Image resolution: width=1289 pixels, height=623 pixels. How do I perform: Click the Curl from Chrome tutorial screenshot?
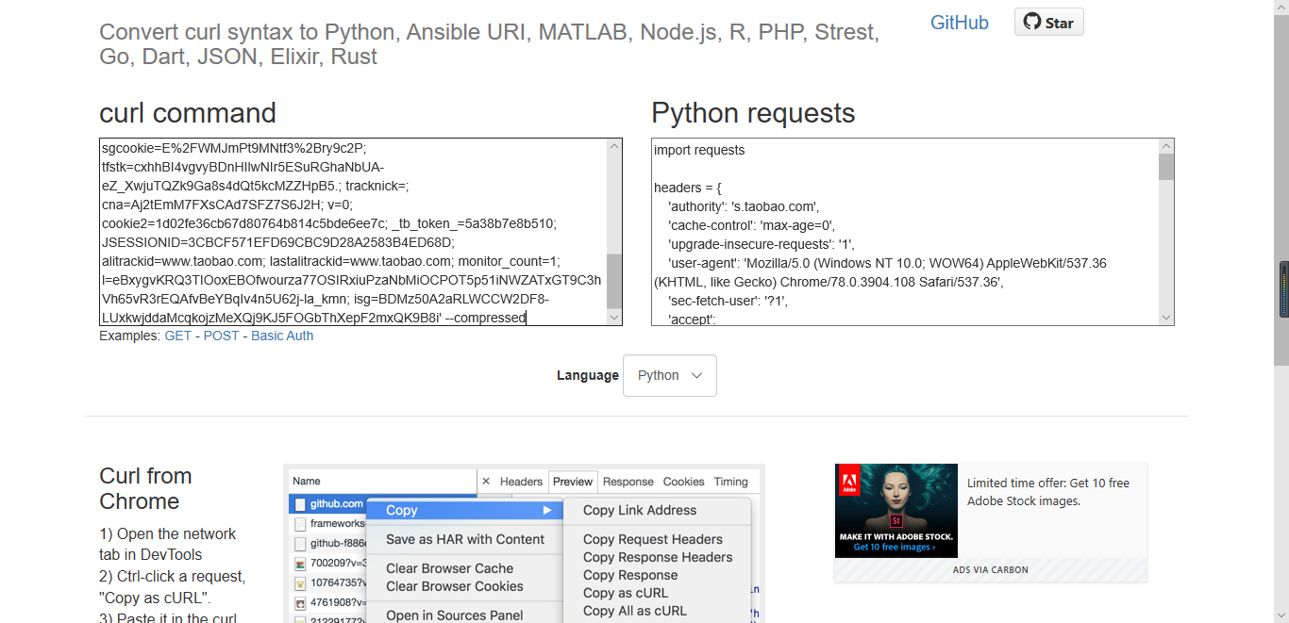(x=524, y=543)
